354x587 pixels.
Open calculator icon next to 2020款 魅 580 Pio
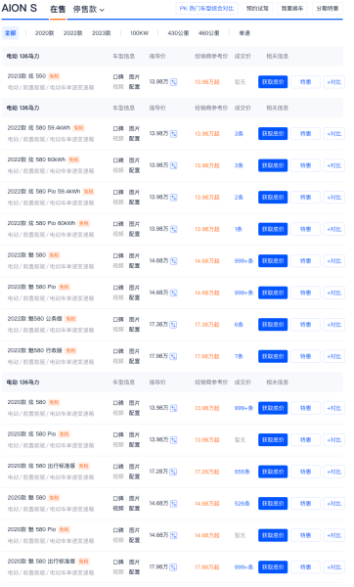tap(174, 535)
